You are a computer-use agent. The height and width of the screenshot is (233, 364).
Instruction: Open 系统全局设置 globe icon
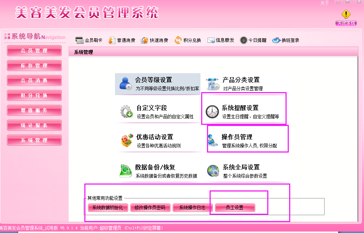click(x=213, y=171)
